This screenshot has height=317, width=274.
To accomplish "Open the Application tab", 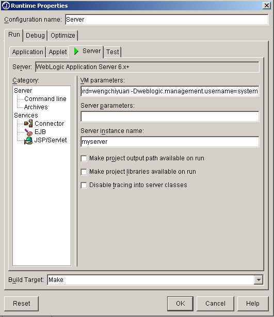I will tap(27, 52).
